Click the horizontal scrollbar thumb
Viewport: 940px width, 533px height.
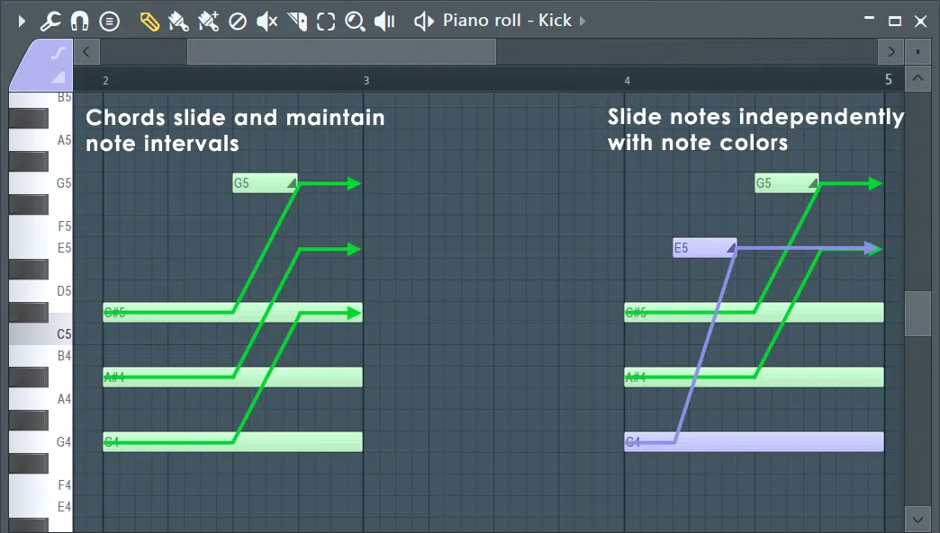(342, 51)
